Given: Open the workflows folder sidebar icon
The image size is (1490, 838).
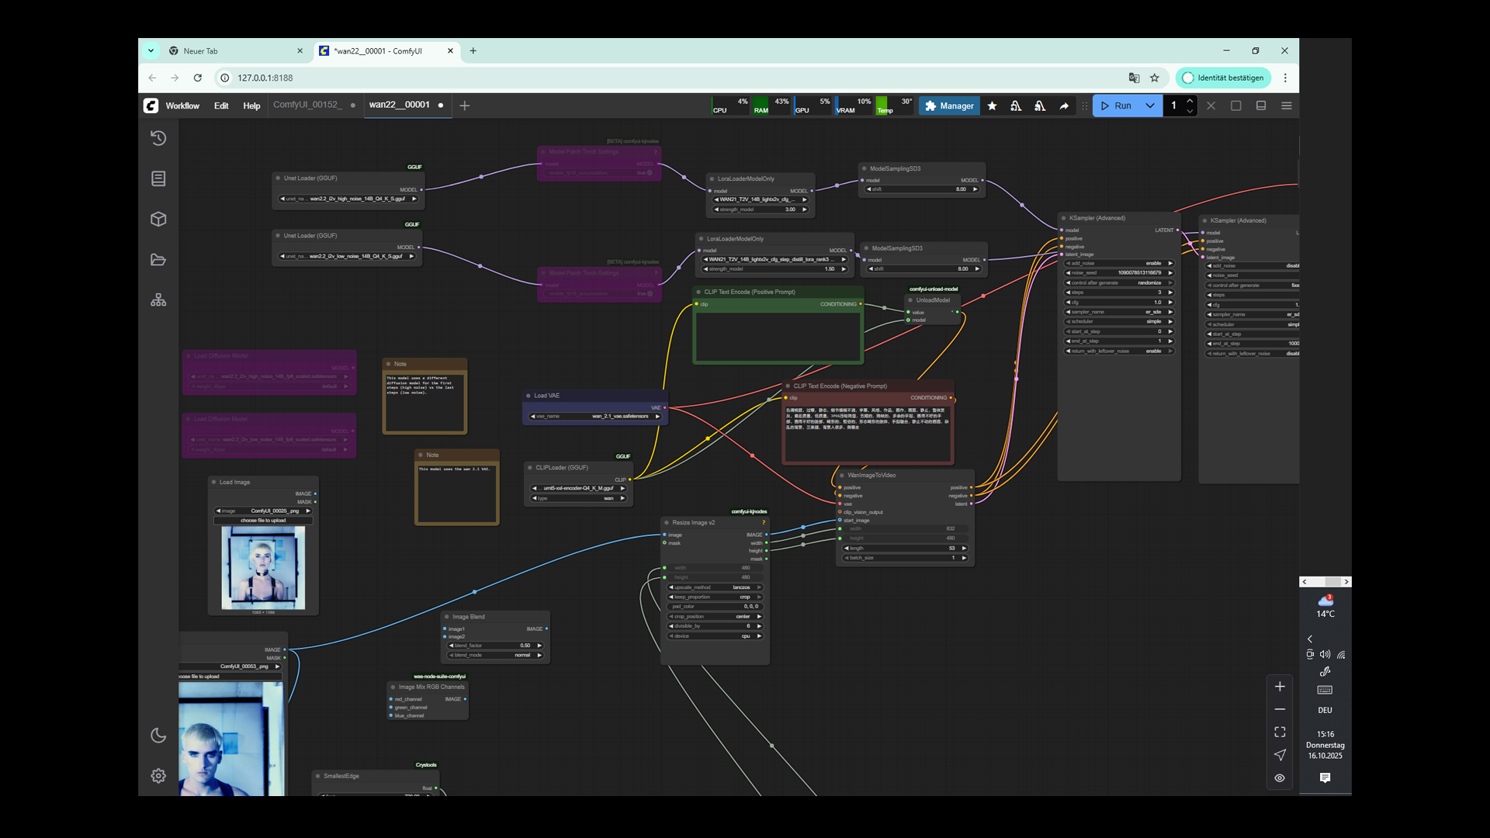Looking at the screenshot, I should coord(158,259).
